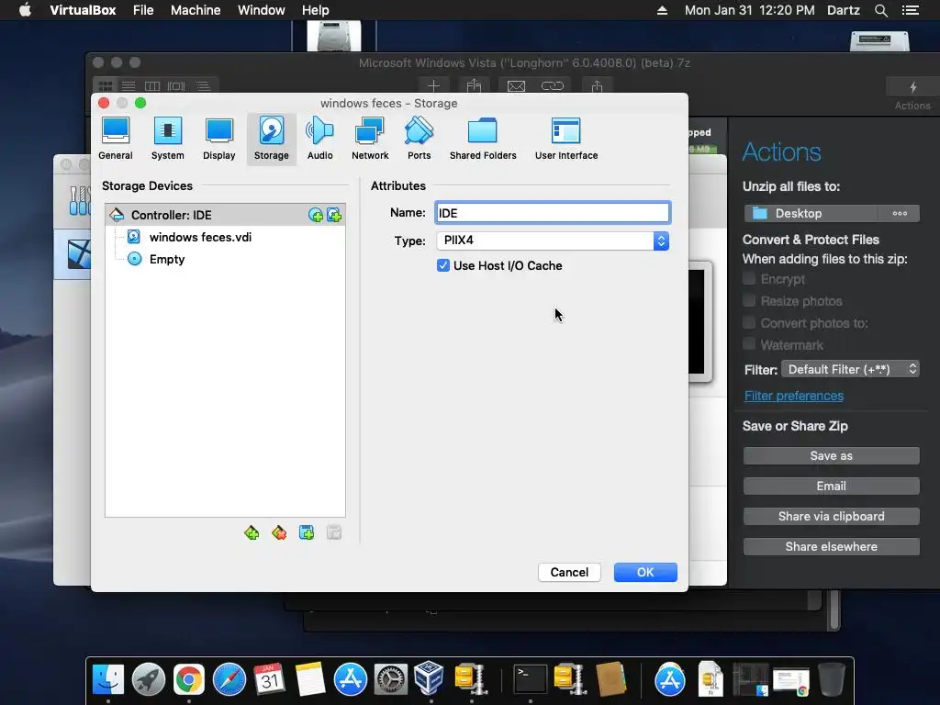
Task: Open Terminal from the Dock
Action: pyautogui.click(x=531, y=679)
